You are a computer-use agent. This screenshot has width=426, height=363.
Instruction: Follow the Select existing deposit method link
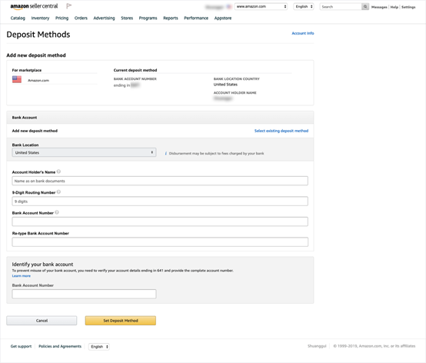pos(281,131)
